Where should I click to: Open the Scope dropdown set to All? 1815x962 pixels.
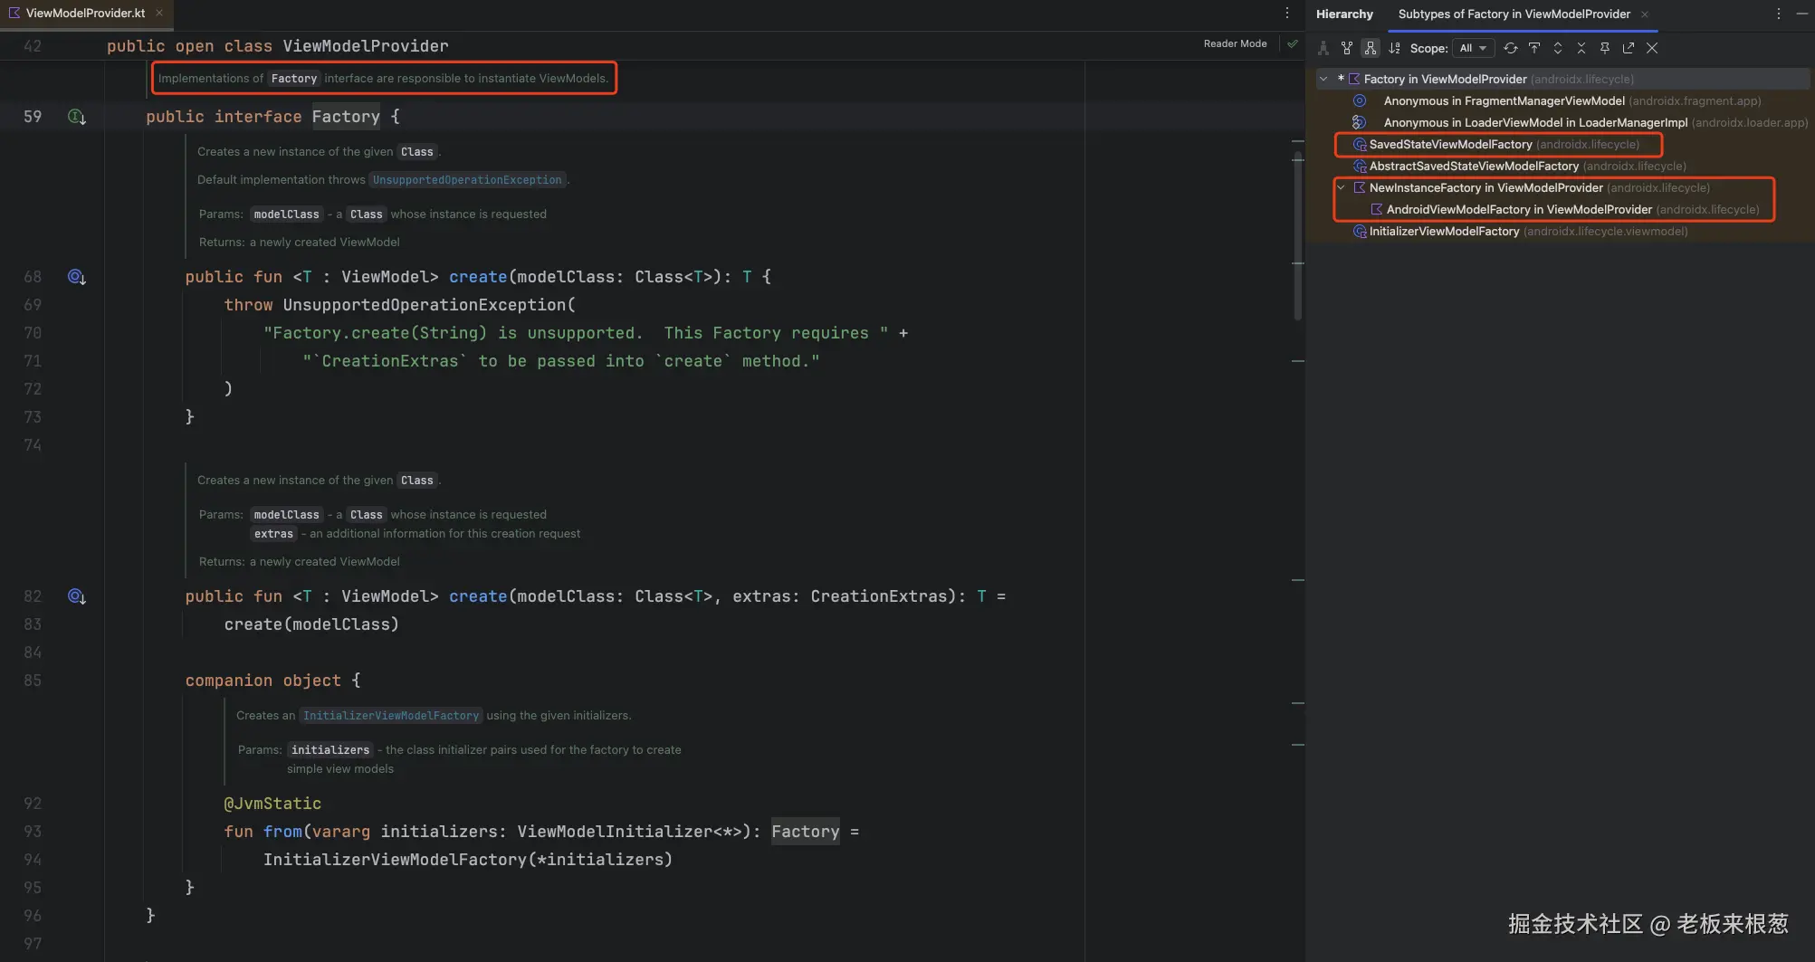click(x=1473, y=48)
